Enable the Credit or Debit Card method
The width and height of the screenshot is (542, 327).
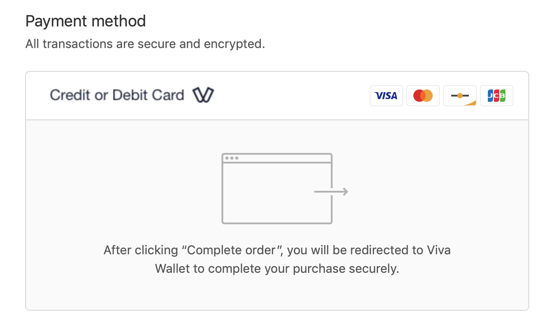tap(117, 95)
